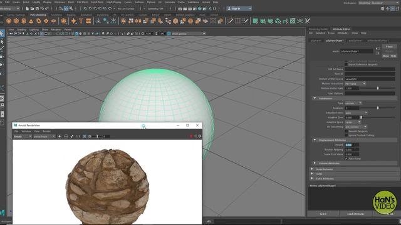This screenshot has height=225, width=401.
Task: Open the Adaptive Metric dropdown
Action: tap(357, 112)
